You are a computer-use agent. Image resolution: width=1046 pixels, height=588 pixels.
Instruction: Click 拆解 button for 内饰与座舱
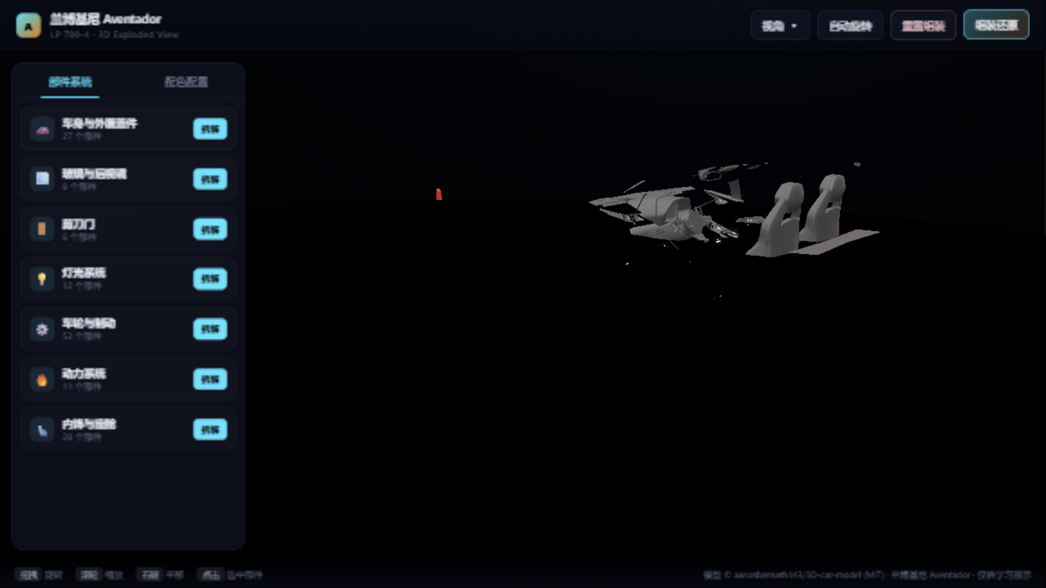210,430
